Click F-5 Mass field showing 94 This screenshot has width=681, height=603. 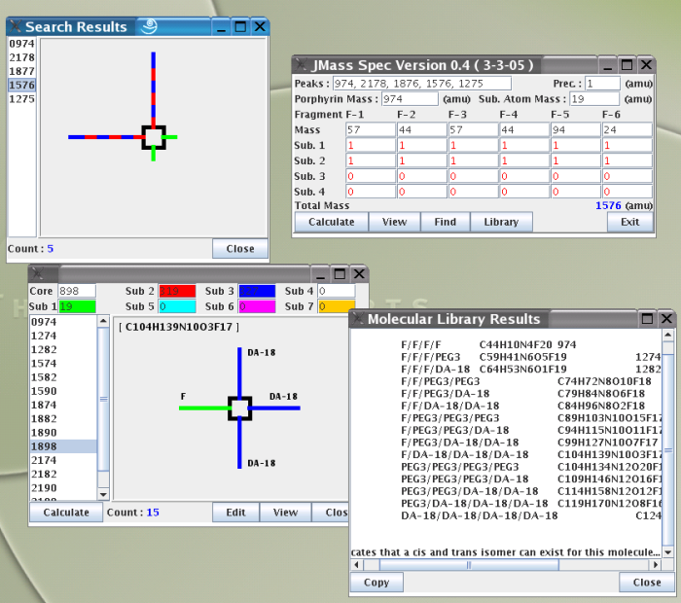(x=576, y=129)
